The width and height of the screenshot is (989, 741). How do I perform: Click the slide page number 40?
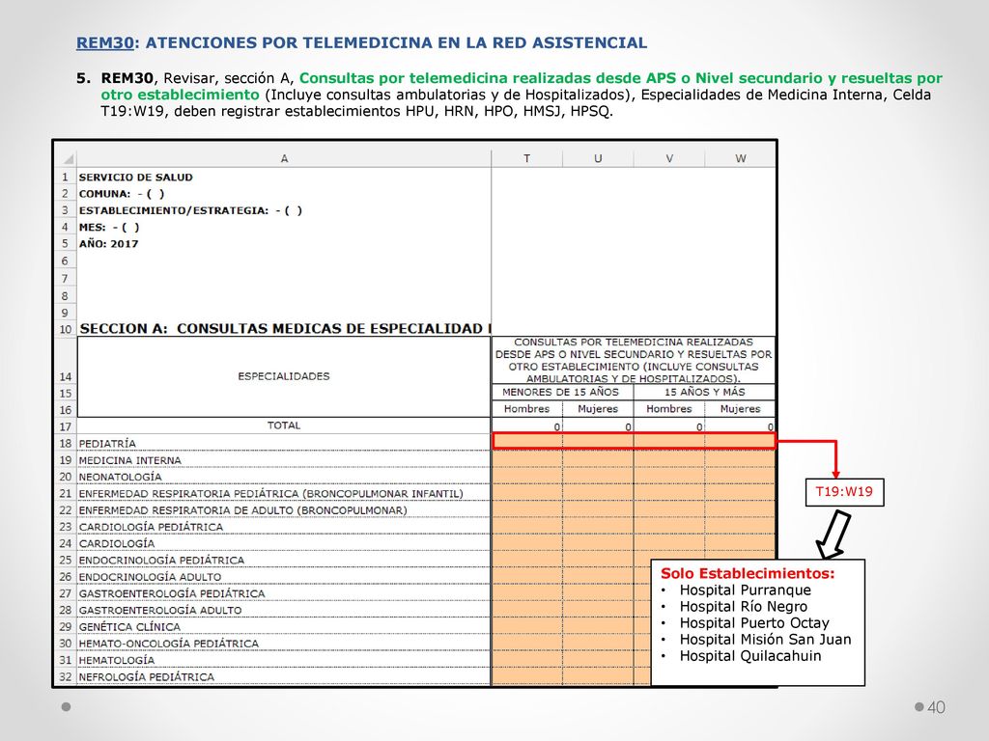pos(936,707)
